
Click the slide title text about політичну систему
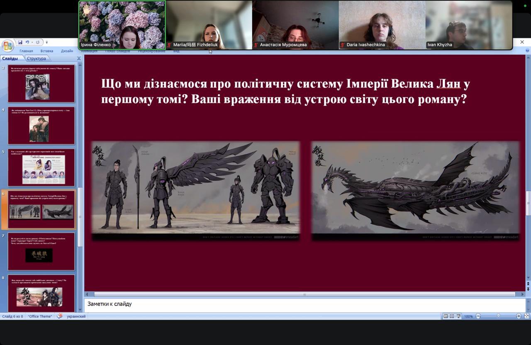pyautogui.click(x=285, y=92)
